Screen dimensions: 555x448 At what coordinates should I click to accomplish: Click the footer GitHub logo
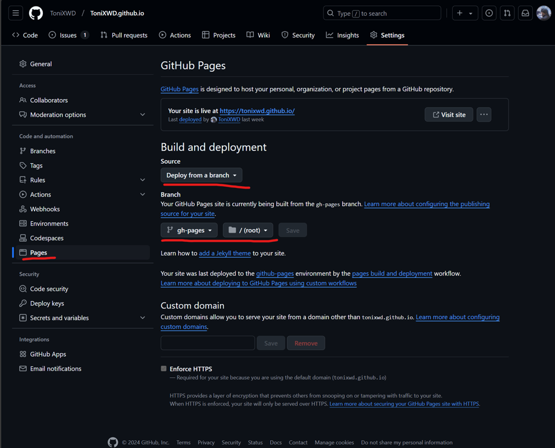pyautogui.click(x=113, y=442)
